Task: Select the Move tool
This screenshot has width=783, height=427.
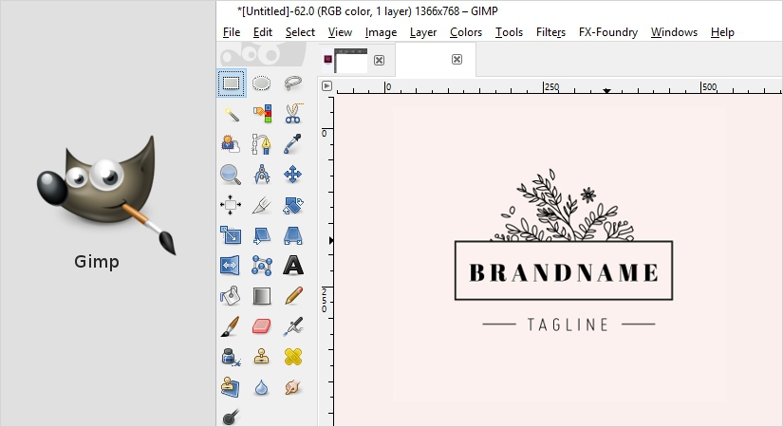Action: tap(293, 174)
